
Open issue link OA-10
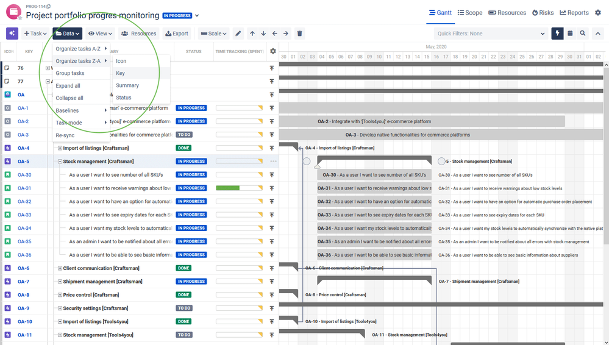click(x=25, y=322)
